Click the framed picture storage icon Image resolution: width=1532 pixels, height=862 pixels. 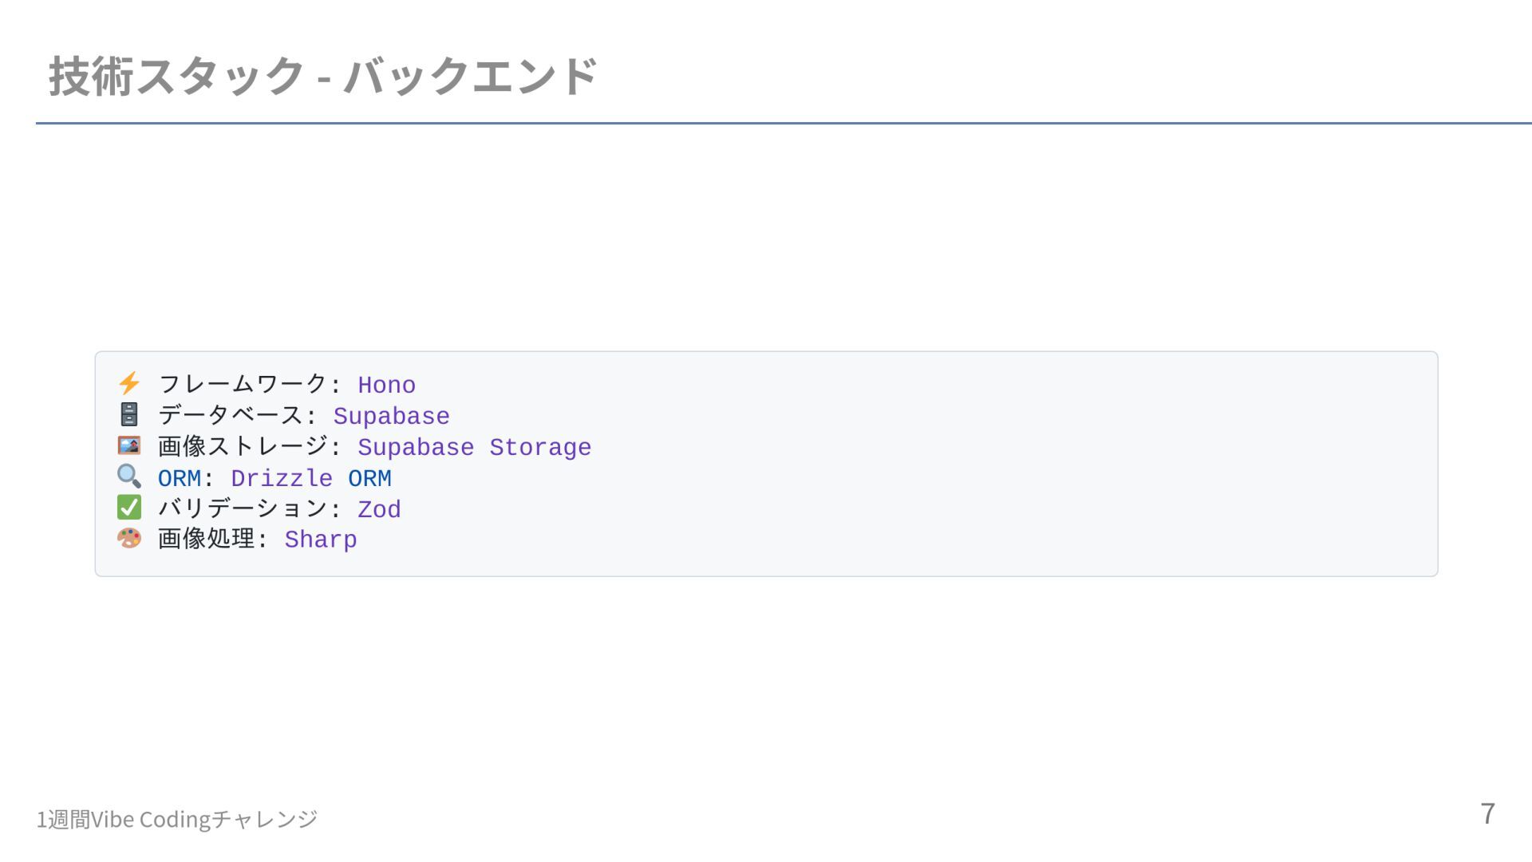pyautogui.click(x=129, y=445)
